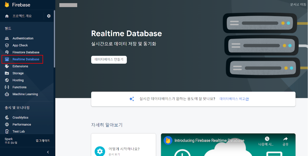Screen dimensions: 308x156
Task: Click the Extensions icon
Action: pyautogui.click(x=7, y=66)
